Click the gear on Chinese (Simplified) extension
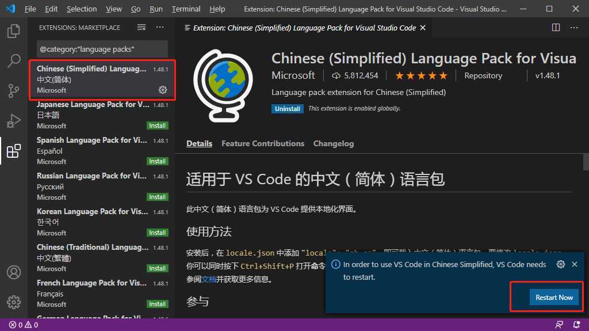 [163, 90]
